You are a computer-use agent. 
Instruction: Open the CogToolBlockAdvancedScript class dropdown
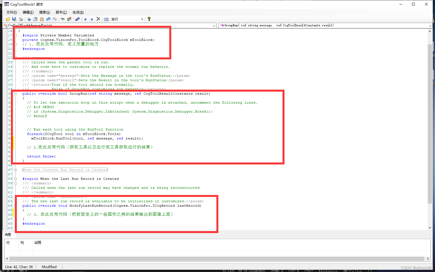[x=214, y=25]
